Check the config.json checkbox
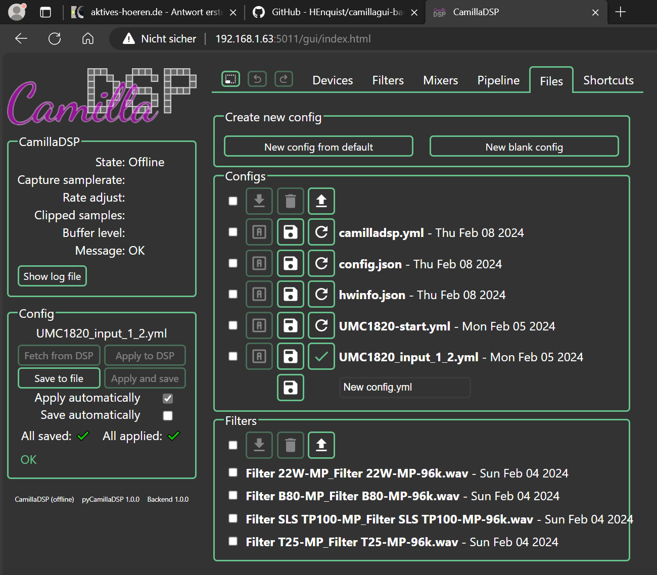Image resolution: width=657 pixels, height=575 pixels. point(233,263)
